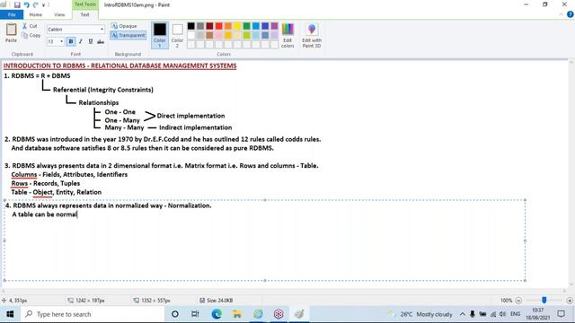The width and height of the screenshot is (575, 323).
Task: Select Color 1 foreground box
Action: tap(160, 36)
